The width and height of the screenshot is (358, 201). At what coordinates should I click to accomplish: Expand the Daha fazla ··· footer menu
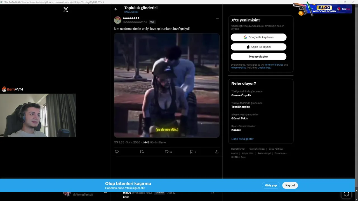[x=281, y=153]
